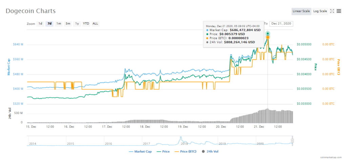Choose the 3m zoom period
Viewport: 347px width, 160px height.
68,24
